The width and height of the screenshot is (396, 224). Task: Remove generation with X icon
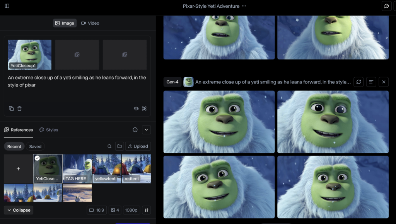pyautogui.click(x=384, y=82)
